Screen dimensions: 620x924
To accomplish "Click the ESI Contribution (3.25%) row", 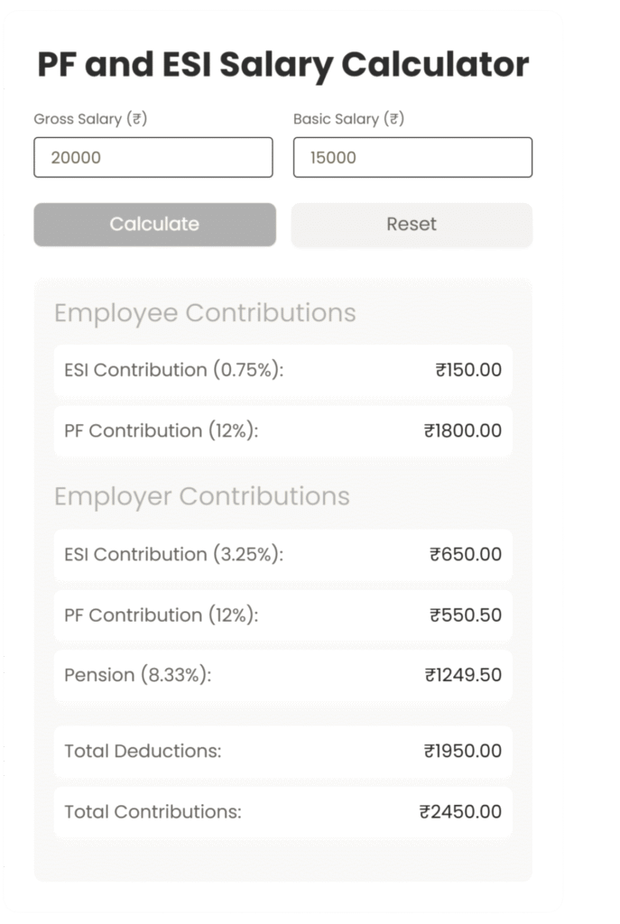I will point(282,555).
